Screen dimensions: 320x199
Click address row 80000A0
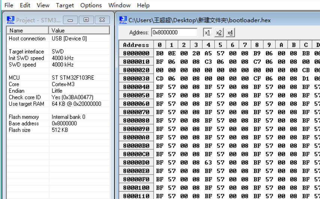[x=136, y=137]
